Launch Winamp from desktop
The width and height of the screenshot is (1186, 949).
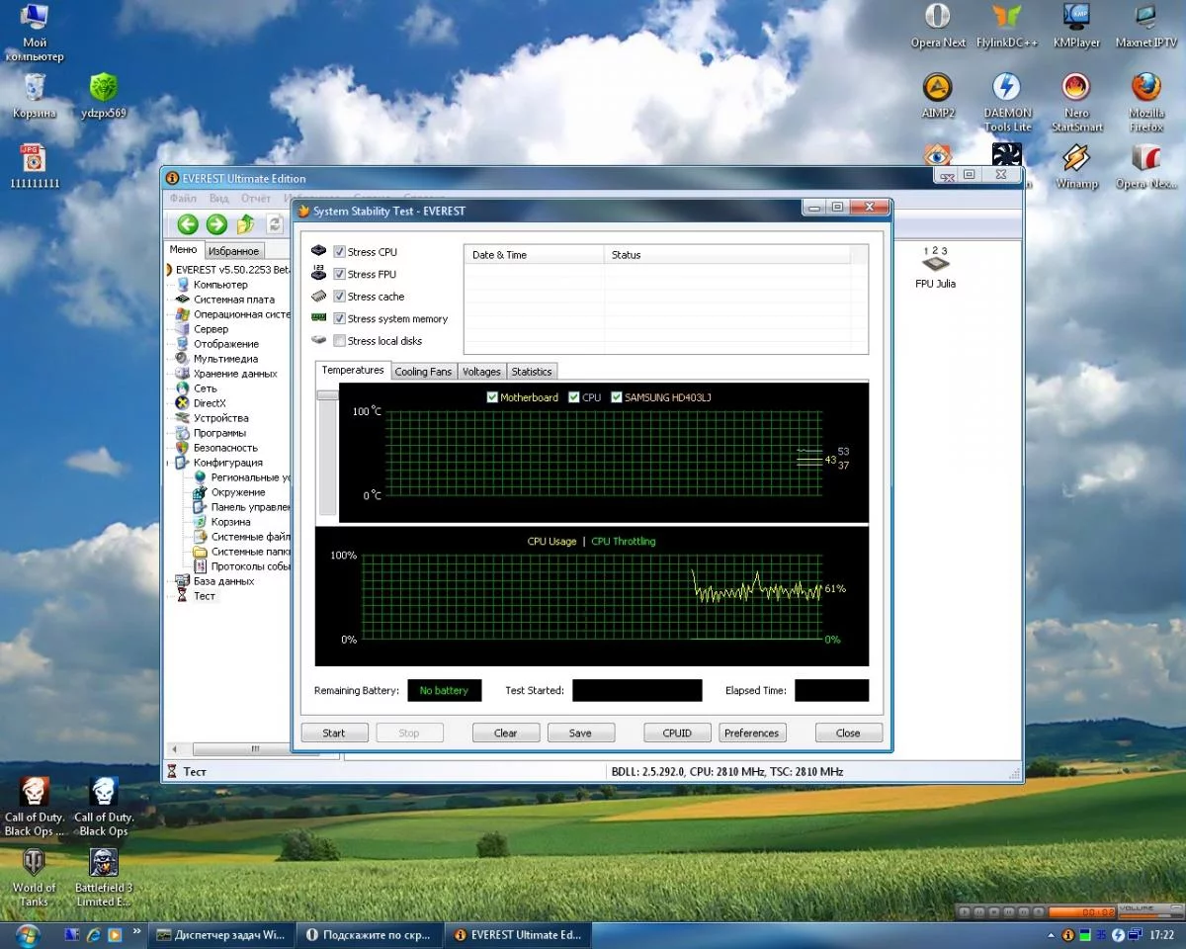[1076, 165]
